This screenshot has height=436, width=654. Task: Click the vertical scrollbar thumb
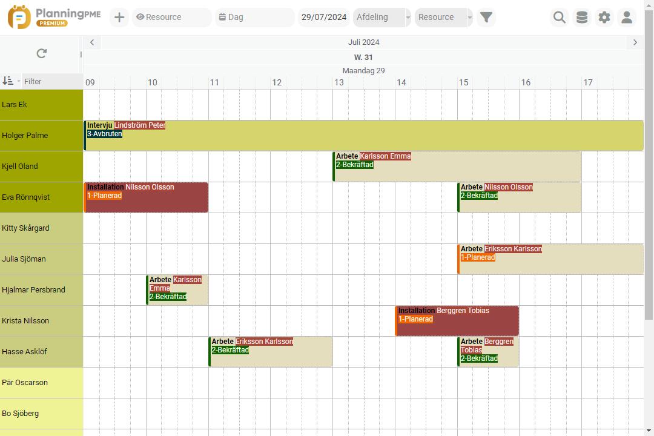point(649,165)
